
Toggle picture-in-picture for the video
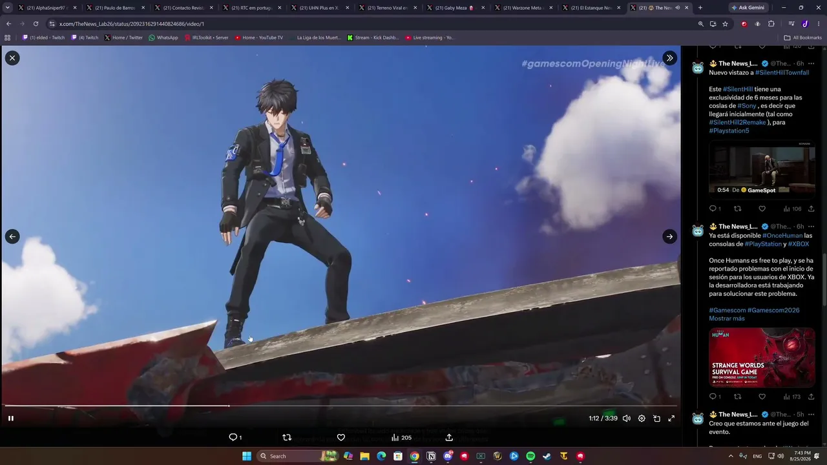(656, 418)
